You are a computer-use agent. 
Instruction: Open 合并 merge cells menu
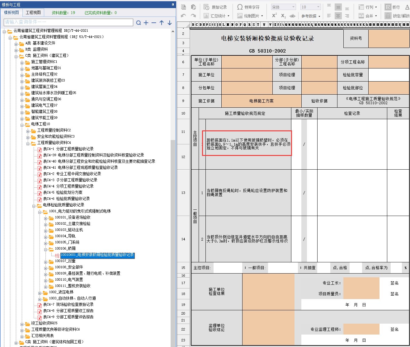point(368,16)
